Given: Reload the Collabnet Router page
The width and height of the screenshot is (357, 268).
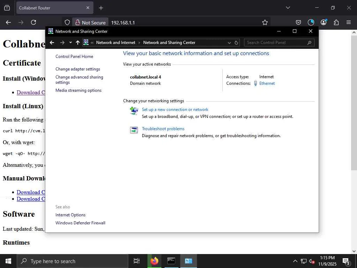Looking at the screenshot, I should (33, 22).
